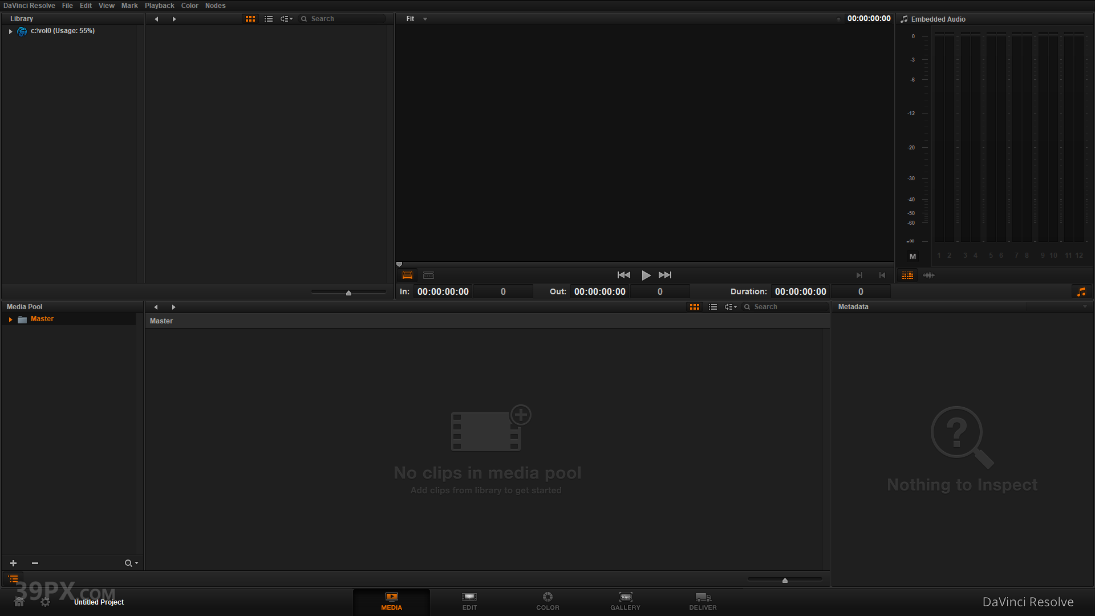
Task: Go to the Edit page
Action: click(469, 602)
